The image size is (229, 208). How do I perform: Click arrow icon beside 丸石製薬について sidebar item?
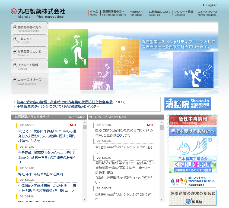coord(15,52)
